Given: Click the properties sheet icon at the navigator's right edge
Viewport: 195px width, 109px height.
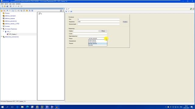Looking at the screenshot, I should (61, 11).
